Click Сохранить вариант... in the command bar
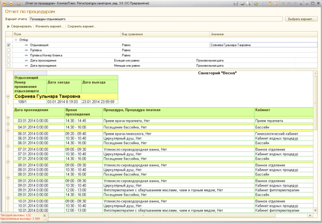Image resolution: width=322 pixels, height=223 pixels. [82, 26]
